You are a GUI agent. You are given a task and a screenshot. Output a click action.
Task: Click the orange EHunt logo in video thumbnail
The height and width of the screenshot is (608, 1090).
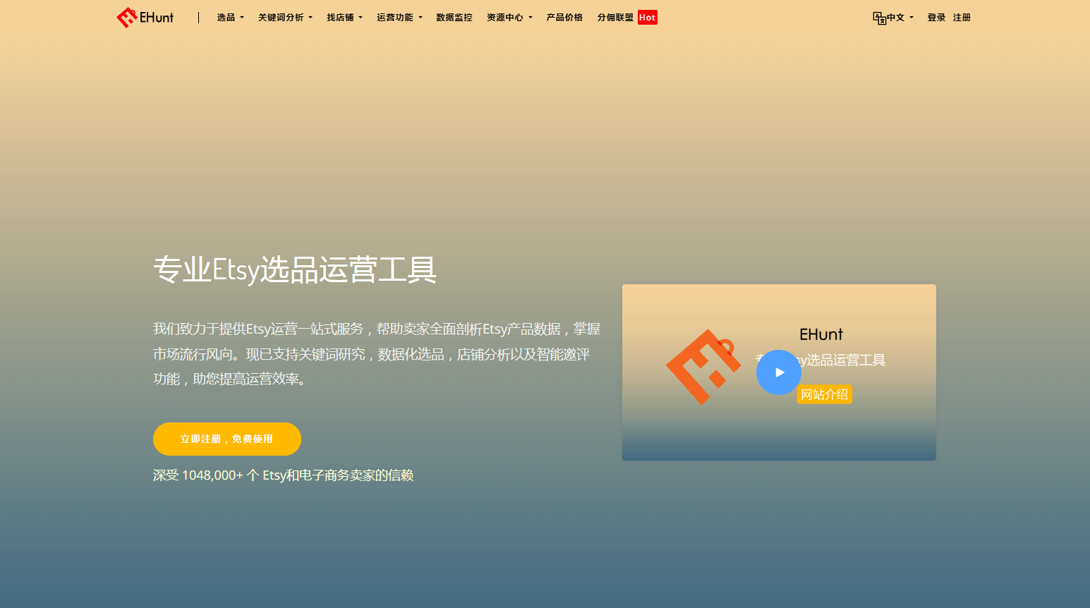click(x=703, y=367)
